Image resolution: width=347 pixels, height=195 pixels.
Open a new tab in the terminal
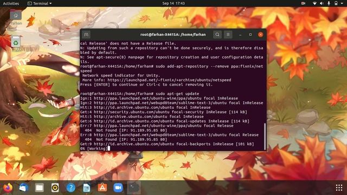click(x=86, y=35)
